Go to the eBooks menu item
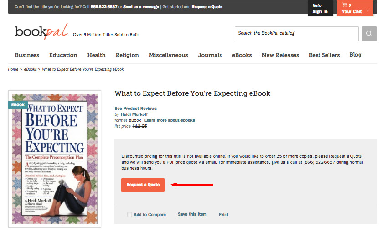This screenshot has height=233, width=386. (242, 55)
